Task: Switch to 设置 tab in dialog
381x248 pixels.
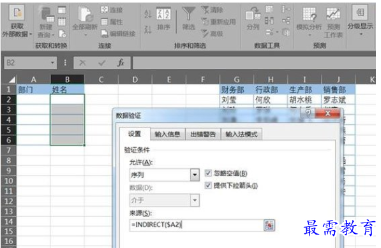Action: pyautogui.click(x=135, y=134)
